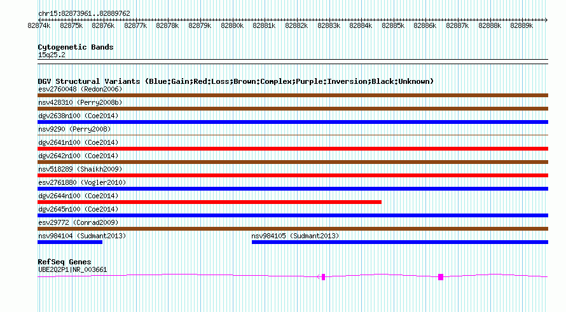Click the UBE2Q2P1|NR_003661 gene label
The width and height of the screenshot is (566, 312).
(x=72, y=270)
